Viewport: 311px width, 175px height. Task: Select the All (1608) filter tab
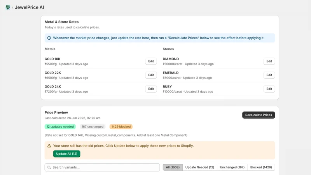point(173,167)
